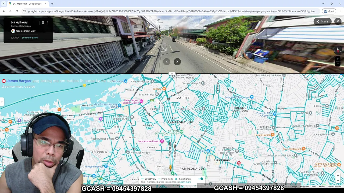Viewport: 344px width, 193px height.
Task: Click the Puregold Bacoor pin
Action: (x=106, y=166)
